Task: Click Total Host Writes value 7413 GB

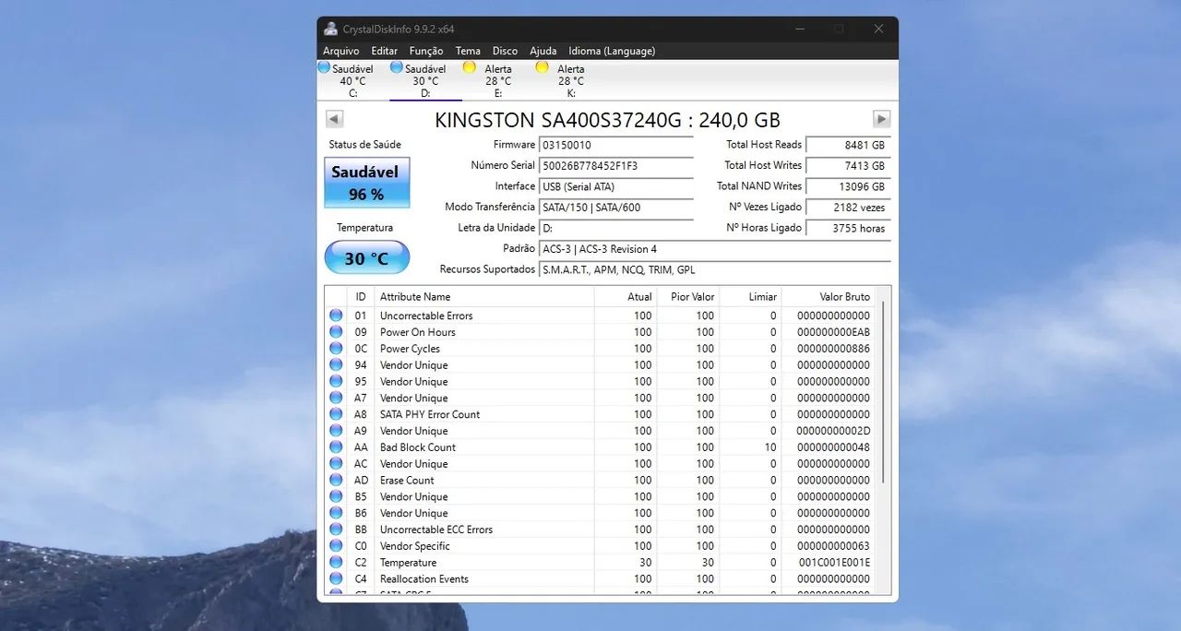Action: (847, 166)
